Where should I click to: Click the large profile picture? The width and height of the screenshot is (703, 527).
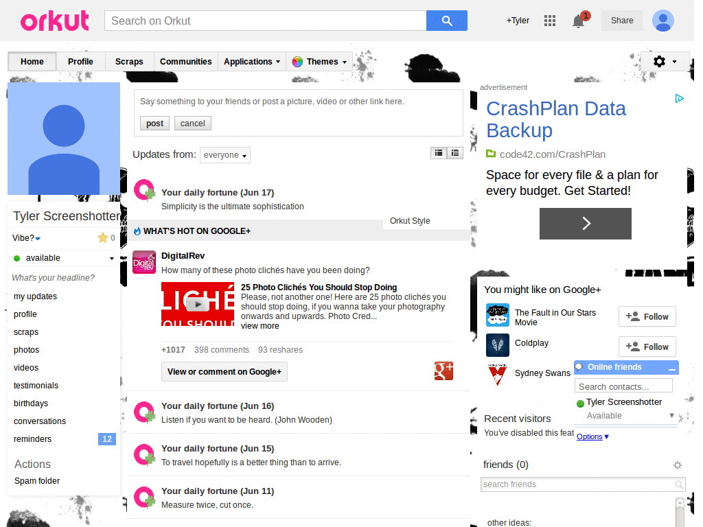[64, 139]
